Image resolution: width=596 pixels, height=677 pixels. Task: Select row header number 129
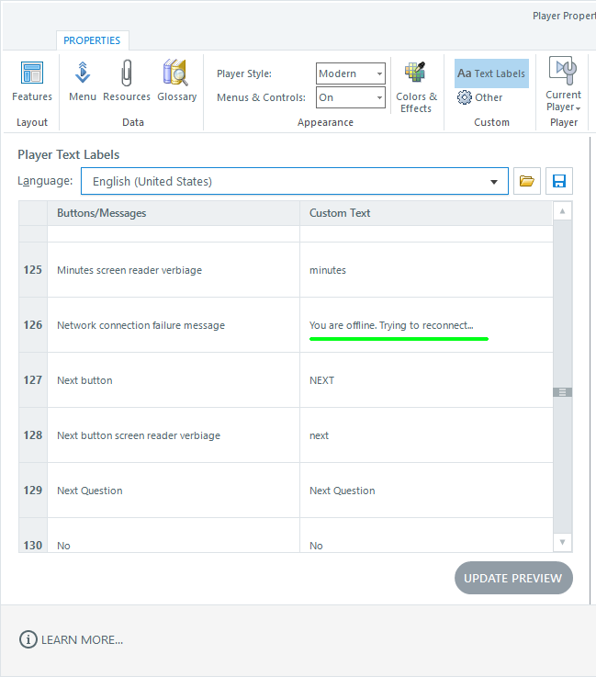point(33,491)
